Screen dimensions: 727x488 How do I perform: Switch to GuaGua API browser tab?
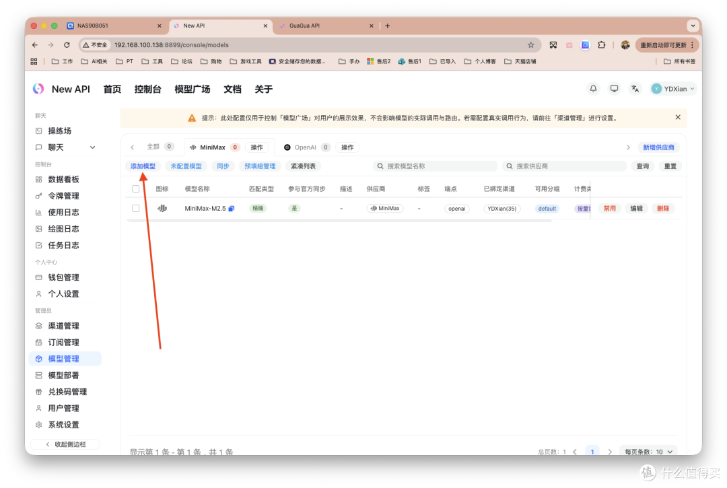coord(324,26)
